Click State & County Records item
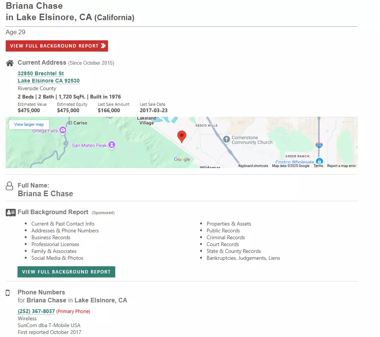Screen dimensions: 380x337 234,251
